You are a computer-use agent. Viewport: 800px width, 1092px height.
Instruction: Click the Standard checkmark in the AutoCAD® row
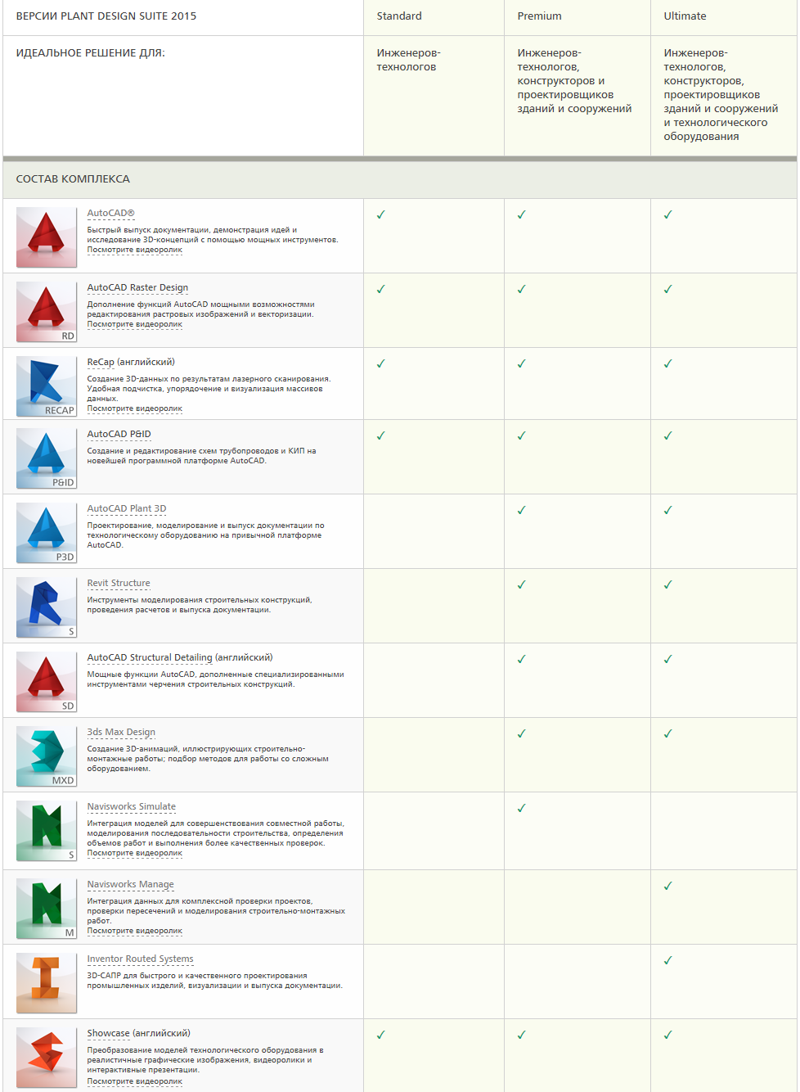coord(381,214)
